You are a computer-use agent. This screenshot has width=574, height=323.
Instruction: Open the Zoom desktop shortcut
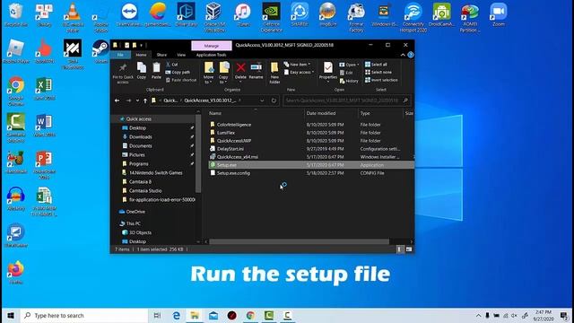click(x=499, y=15)
